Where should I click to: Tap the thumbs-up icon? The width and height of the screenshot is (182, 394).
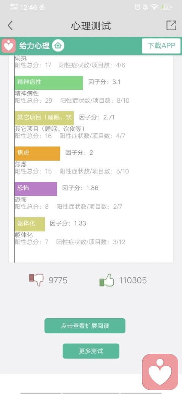point(107,280)
